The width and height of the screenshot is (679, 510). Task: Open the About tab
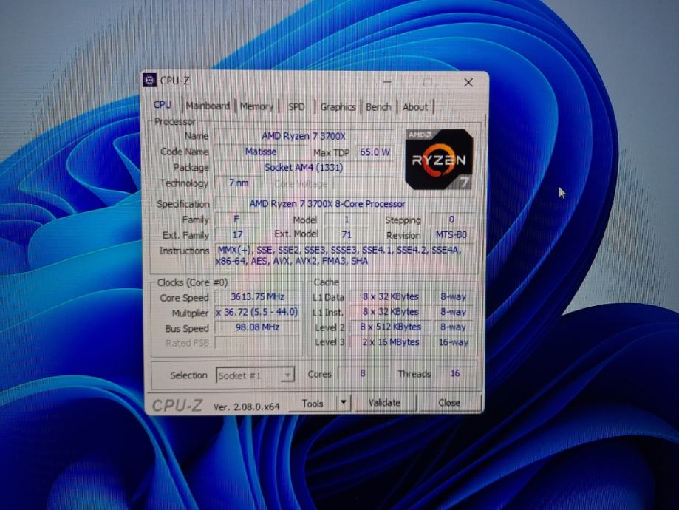414,107
